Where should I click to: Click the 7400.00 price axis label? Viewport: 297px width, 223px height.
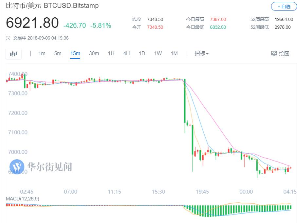click(18, 74)
